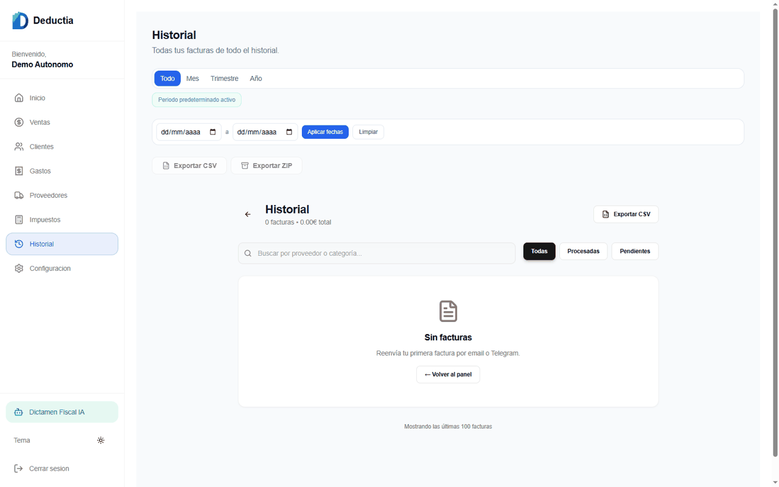Click the Impuestos calculator icon
Screen dimensions: 779x487
point(19,219)
